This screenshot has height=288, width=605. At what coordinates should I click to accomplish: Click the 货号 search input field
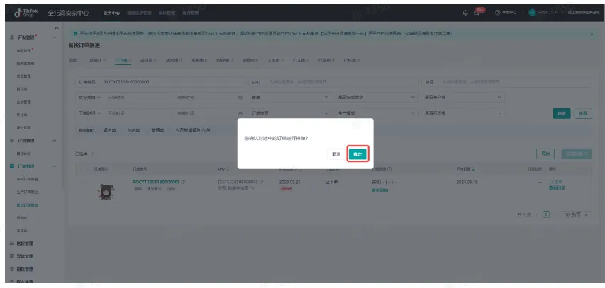click(x=506, y=82)
